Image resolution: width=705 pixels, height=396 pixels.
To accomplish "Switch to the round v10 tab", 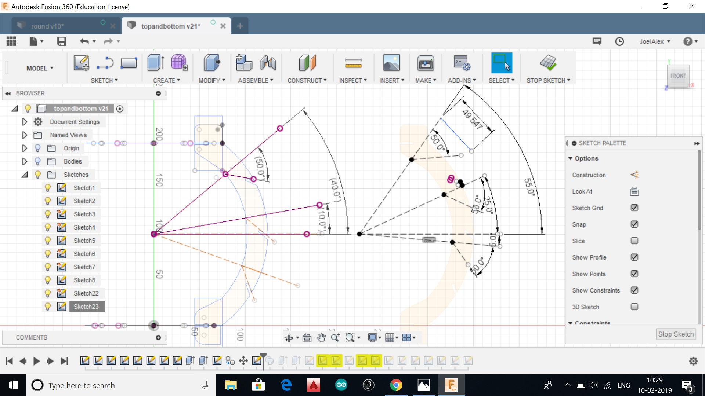I will (x=48, y=26).
